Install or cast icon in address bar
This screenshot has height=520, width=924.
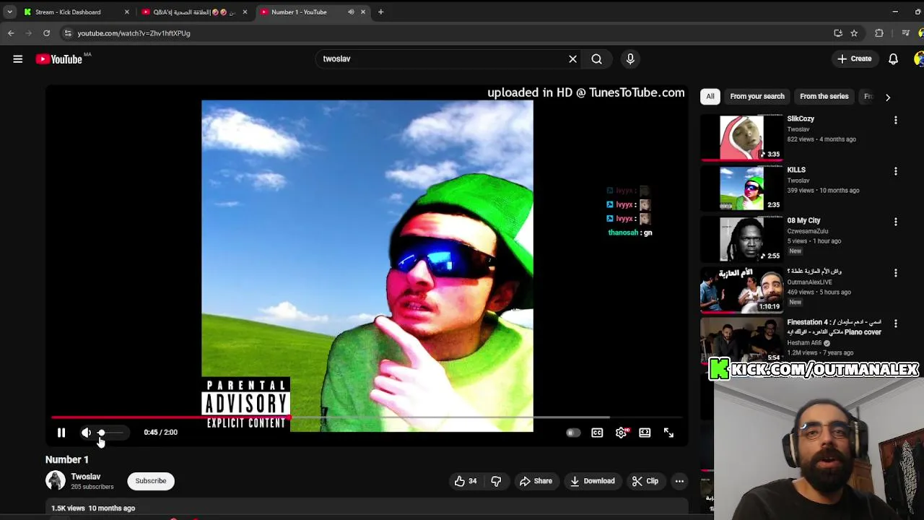click(838, 33)
